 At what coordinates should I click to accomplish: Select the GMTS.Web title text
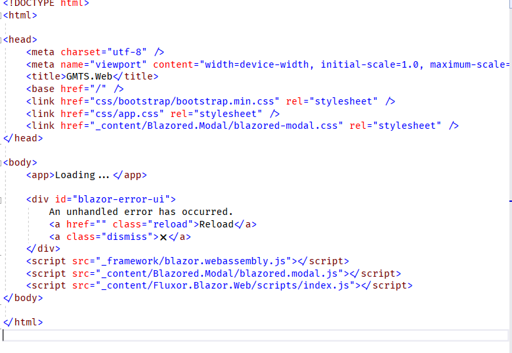[x=89, y=76]
